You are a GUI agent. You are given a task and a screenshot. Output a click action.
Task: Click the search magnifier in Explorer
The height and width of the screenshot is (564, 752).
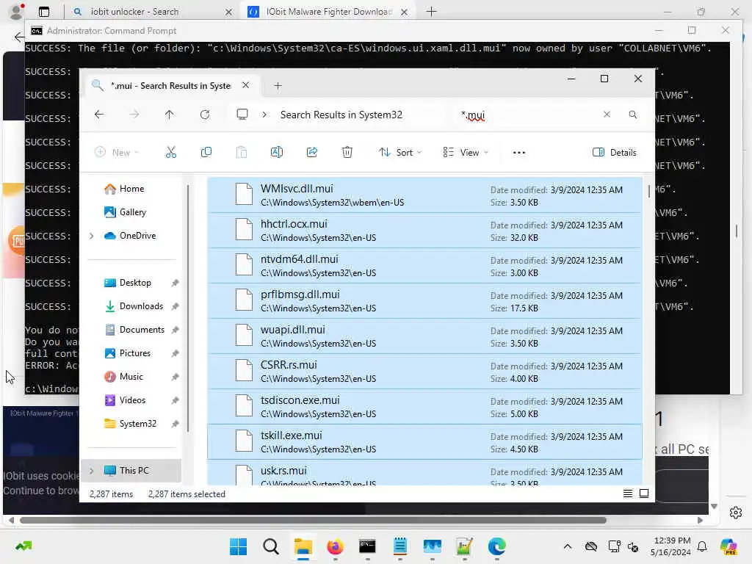[x=633, y=115]
